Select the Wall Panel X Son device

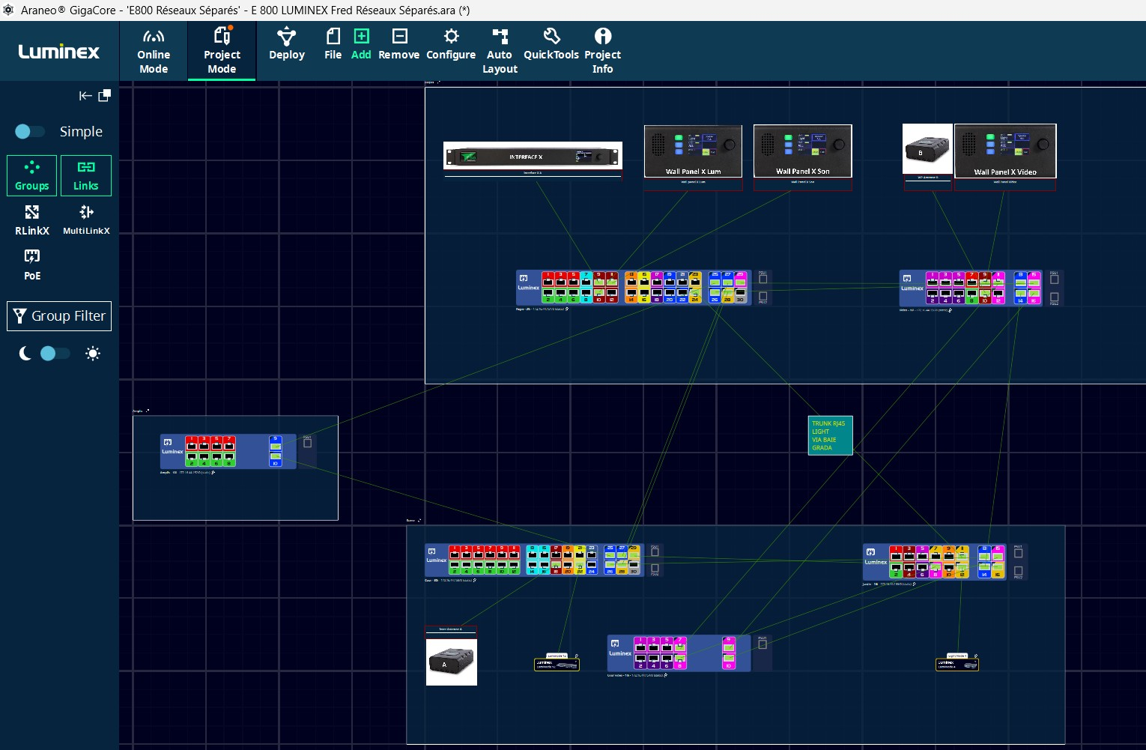pos(802,151)
